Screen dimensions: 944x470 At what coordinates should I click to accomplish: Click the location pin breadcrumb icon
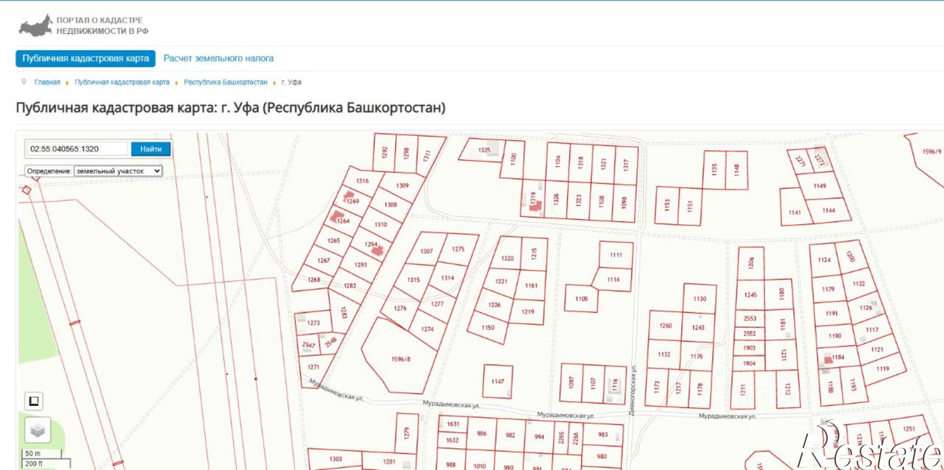pos(24,82)
